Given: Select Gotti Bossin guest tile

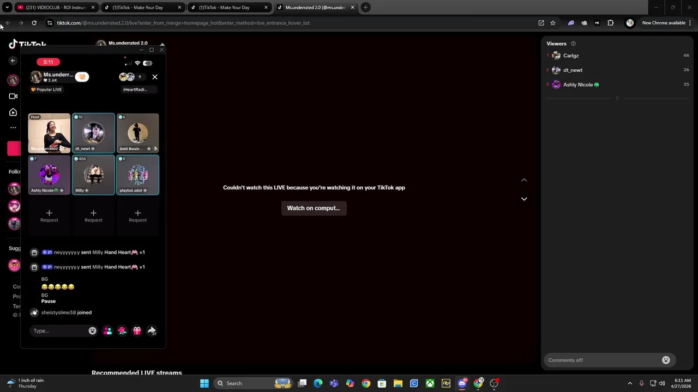Looking at the screenshot, I should point(137,133).
